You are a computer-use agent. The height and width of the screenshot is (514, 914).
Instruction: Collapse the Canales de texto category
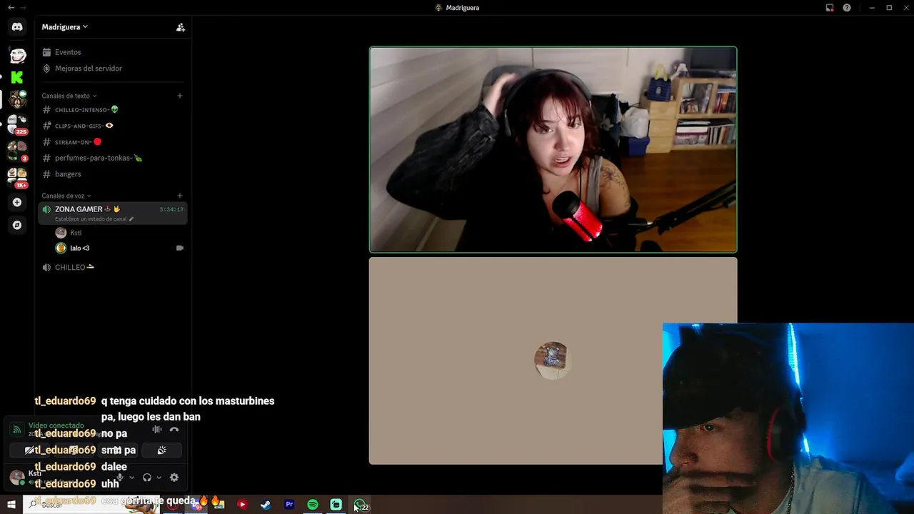pos(69,96)
